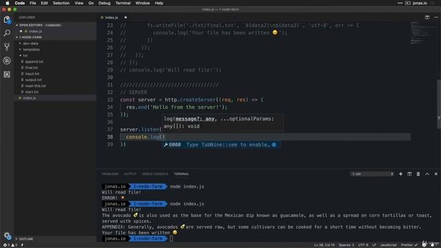
Task: Open the Manage settings gear
Action: [x=7, y=236]
